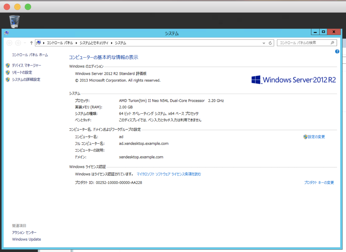The image size is (346, 252).
Task: Open デバイス マネージャー link
Action: pos(26,65)
